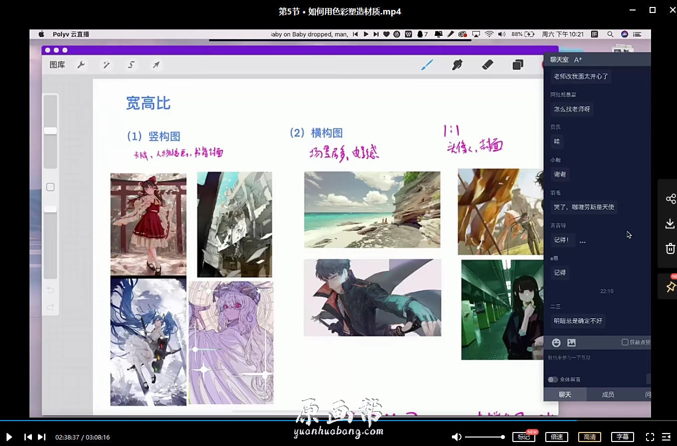Seek on the video progress bar
This screenshot has width=677, height=446.
tap(338, 421)
